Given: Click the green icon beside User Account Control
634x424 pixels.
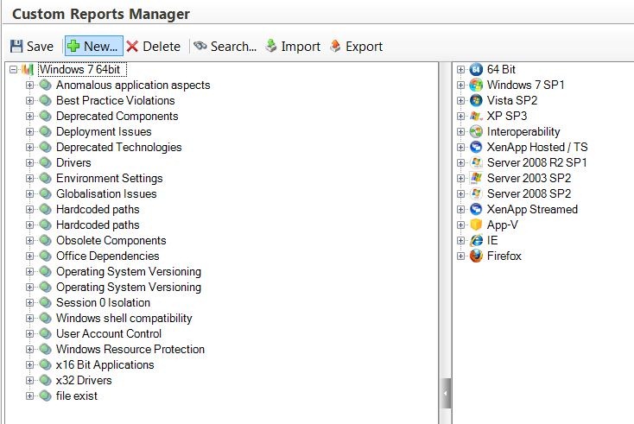Looking at the screenshot, I should pyautogui.click(x=45, y=333).
